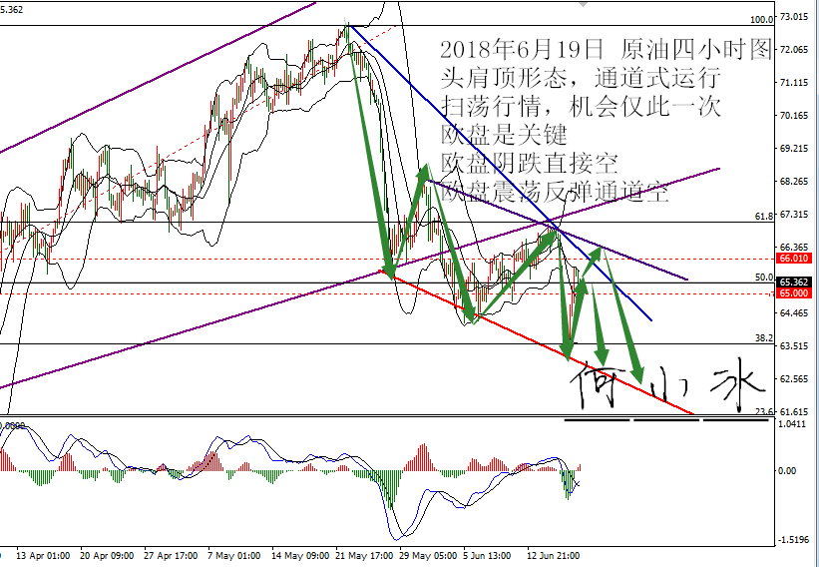Click the handwritten 何小冰 signature
This screenshot has width=819, height=567.
pos(667,385)
